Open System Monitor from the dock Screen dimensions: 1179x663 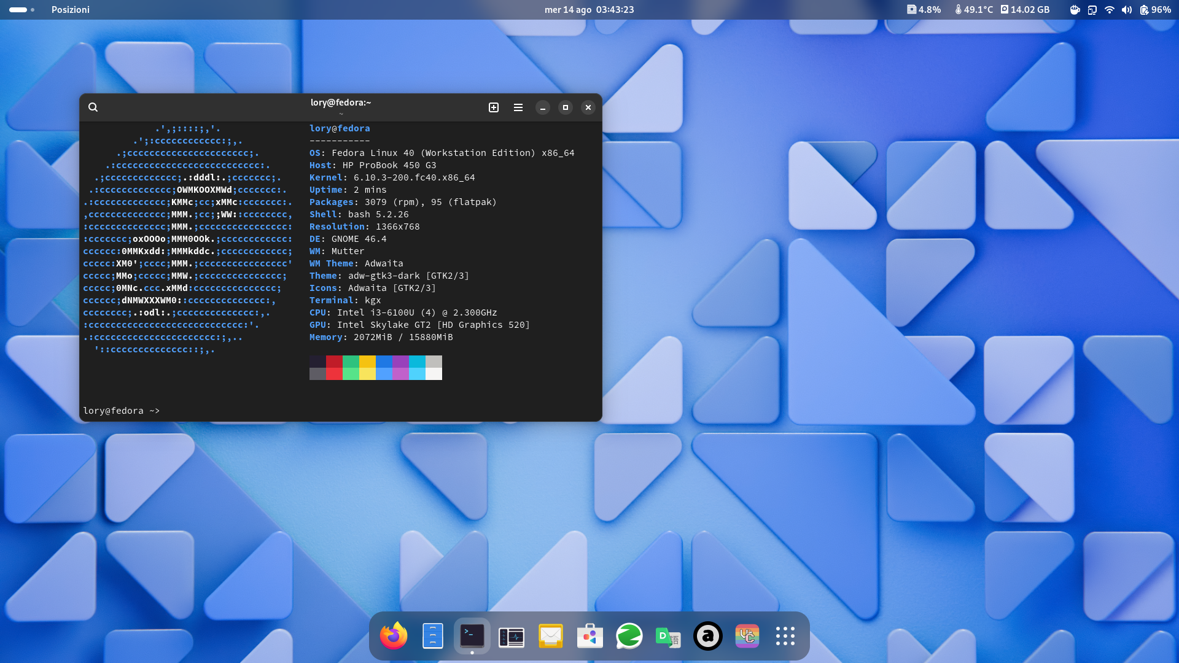click(512, 637)
